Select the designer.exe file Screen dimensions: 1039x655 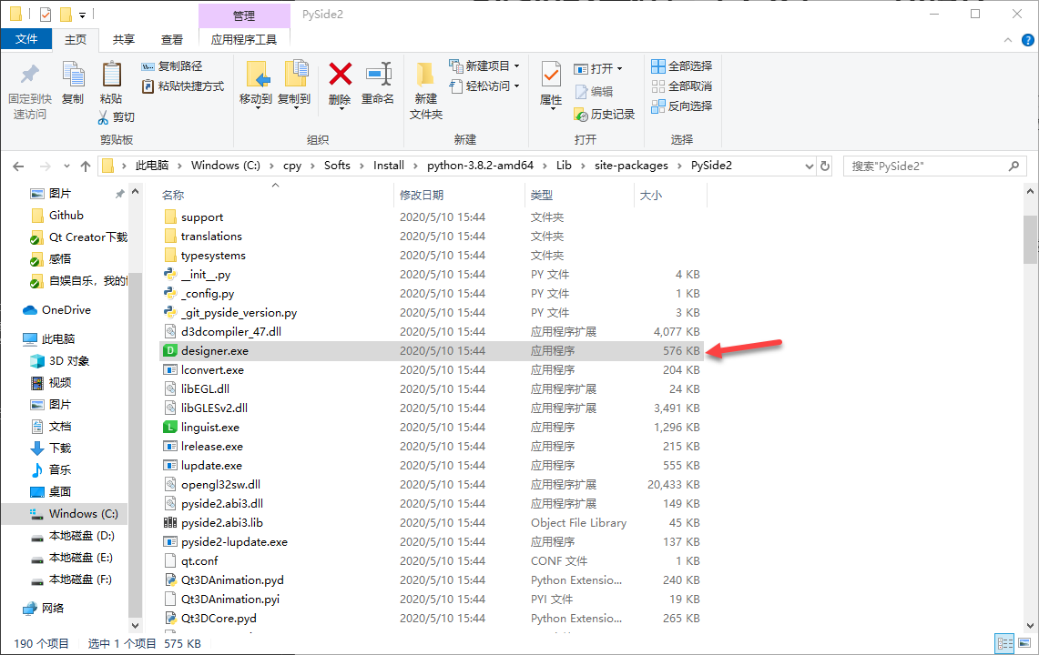(432, 351)
